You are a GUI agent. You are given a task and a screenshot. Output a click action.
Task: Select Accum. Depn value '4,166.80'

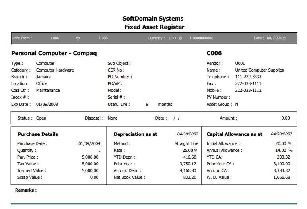(188, 170)
